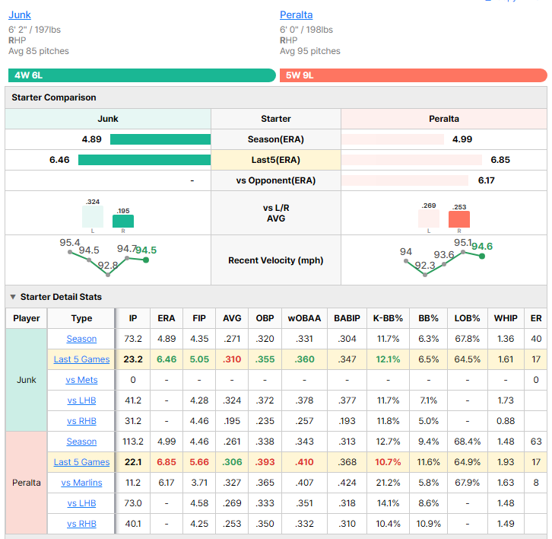Click Junk's .195 vs R average bar
Screen dimensions: 552x539
coord(123,221)
